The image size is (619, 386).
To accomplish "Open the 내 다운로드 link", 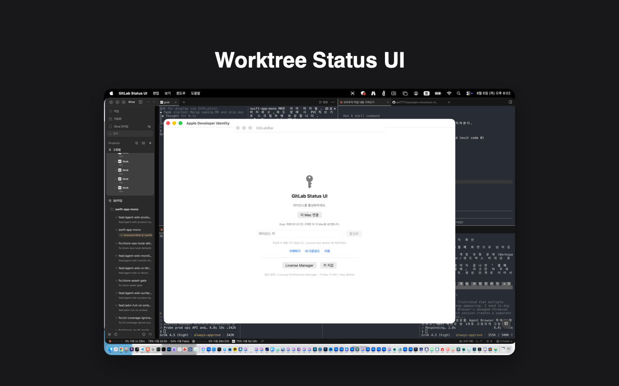I will [x=312, y=251].
